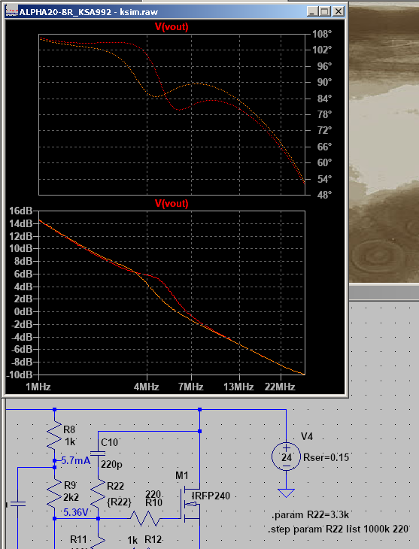419x549 pixels.
Task: Select the C10 capacitor plates symbol
Action: click(x=98, y=453)
